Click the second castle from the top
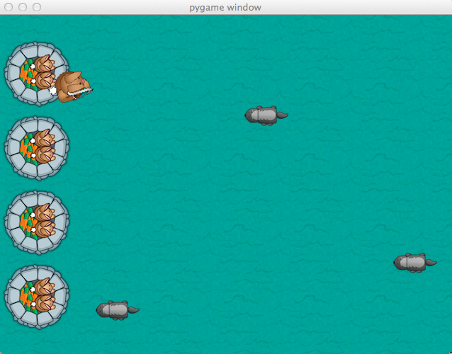 point(37,149)
